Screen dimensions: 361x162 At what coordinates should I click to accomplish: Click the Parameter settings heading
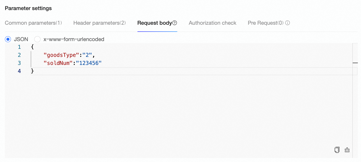[x=28, y=8]
